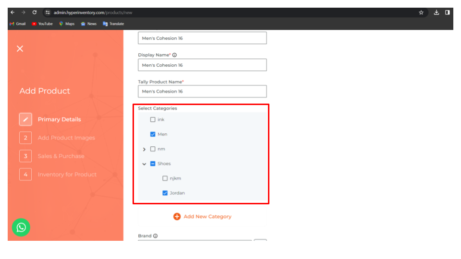Uncheck the Jordan subcategory checkbox

[x=165, y=193]
